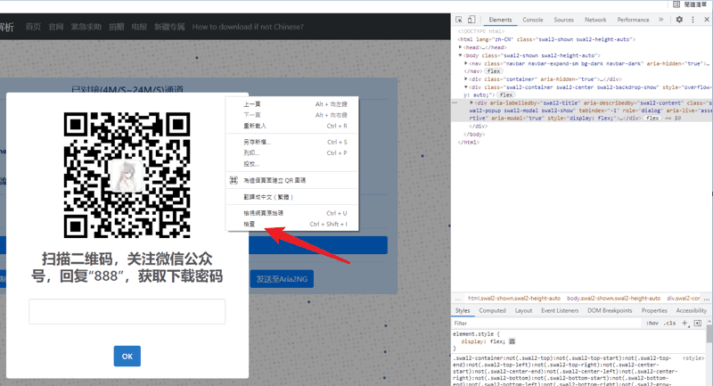Screen dimensions: 713x386
Task: Toggle the :hov element state panel
Action: (x=652, y=324)
